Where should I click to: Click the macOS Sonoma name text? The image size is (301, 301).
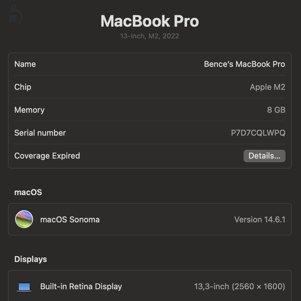70,220
